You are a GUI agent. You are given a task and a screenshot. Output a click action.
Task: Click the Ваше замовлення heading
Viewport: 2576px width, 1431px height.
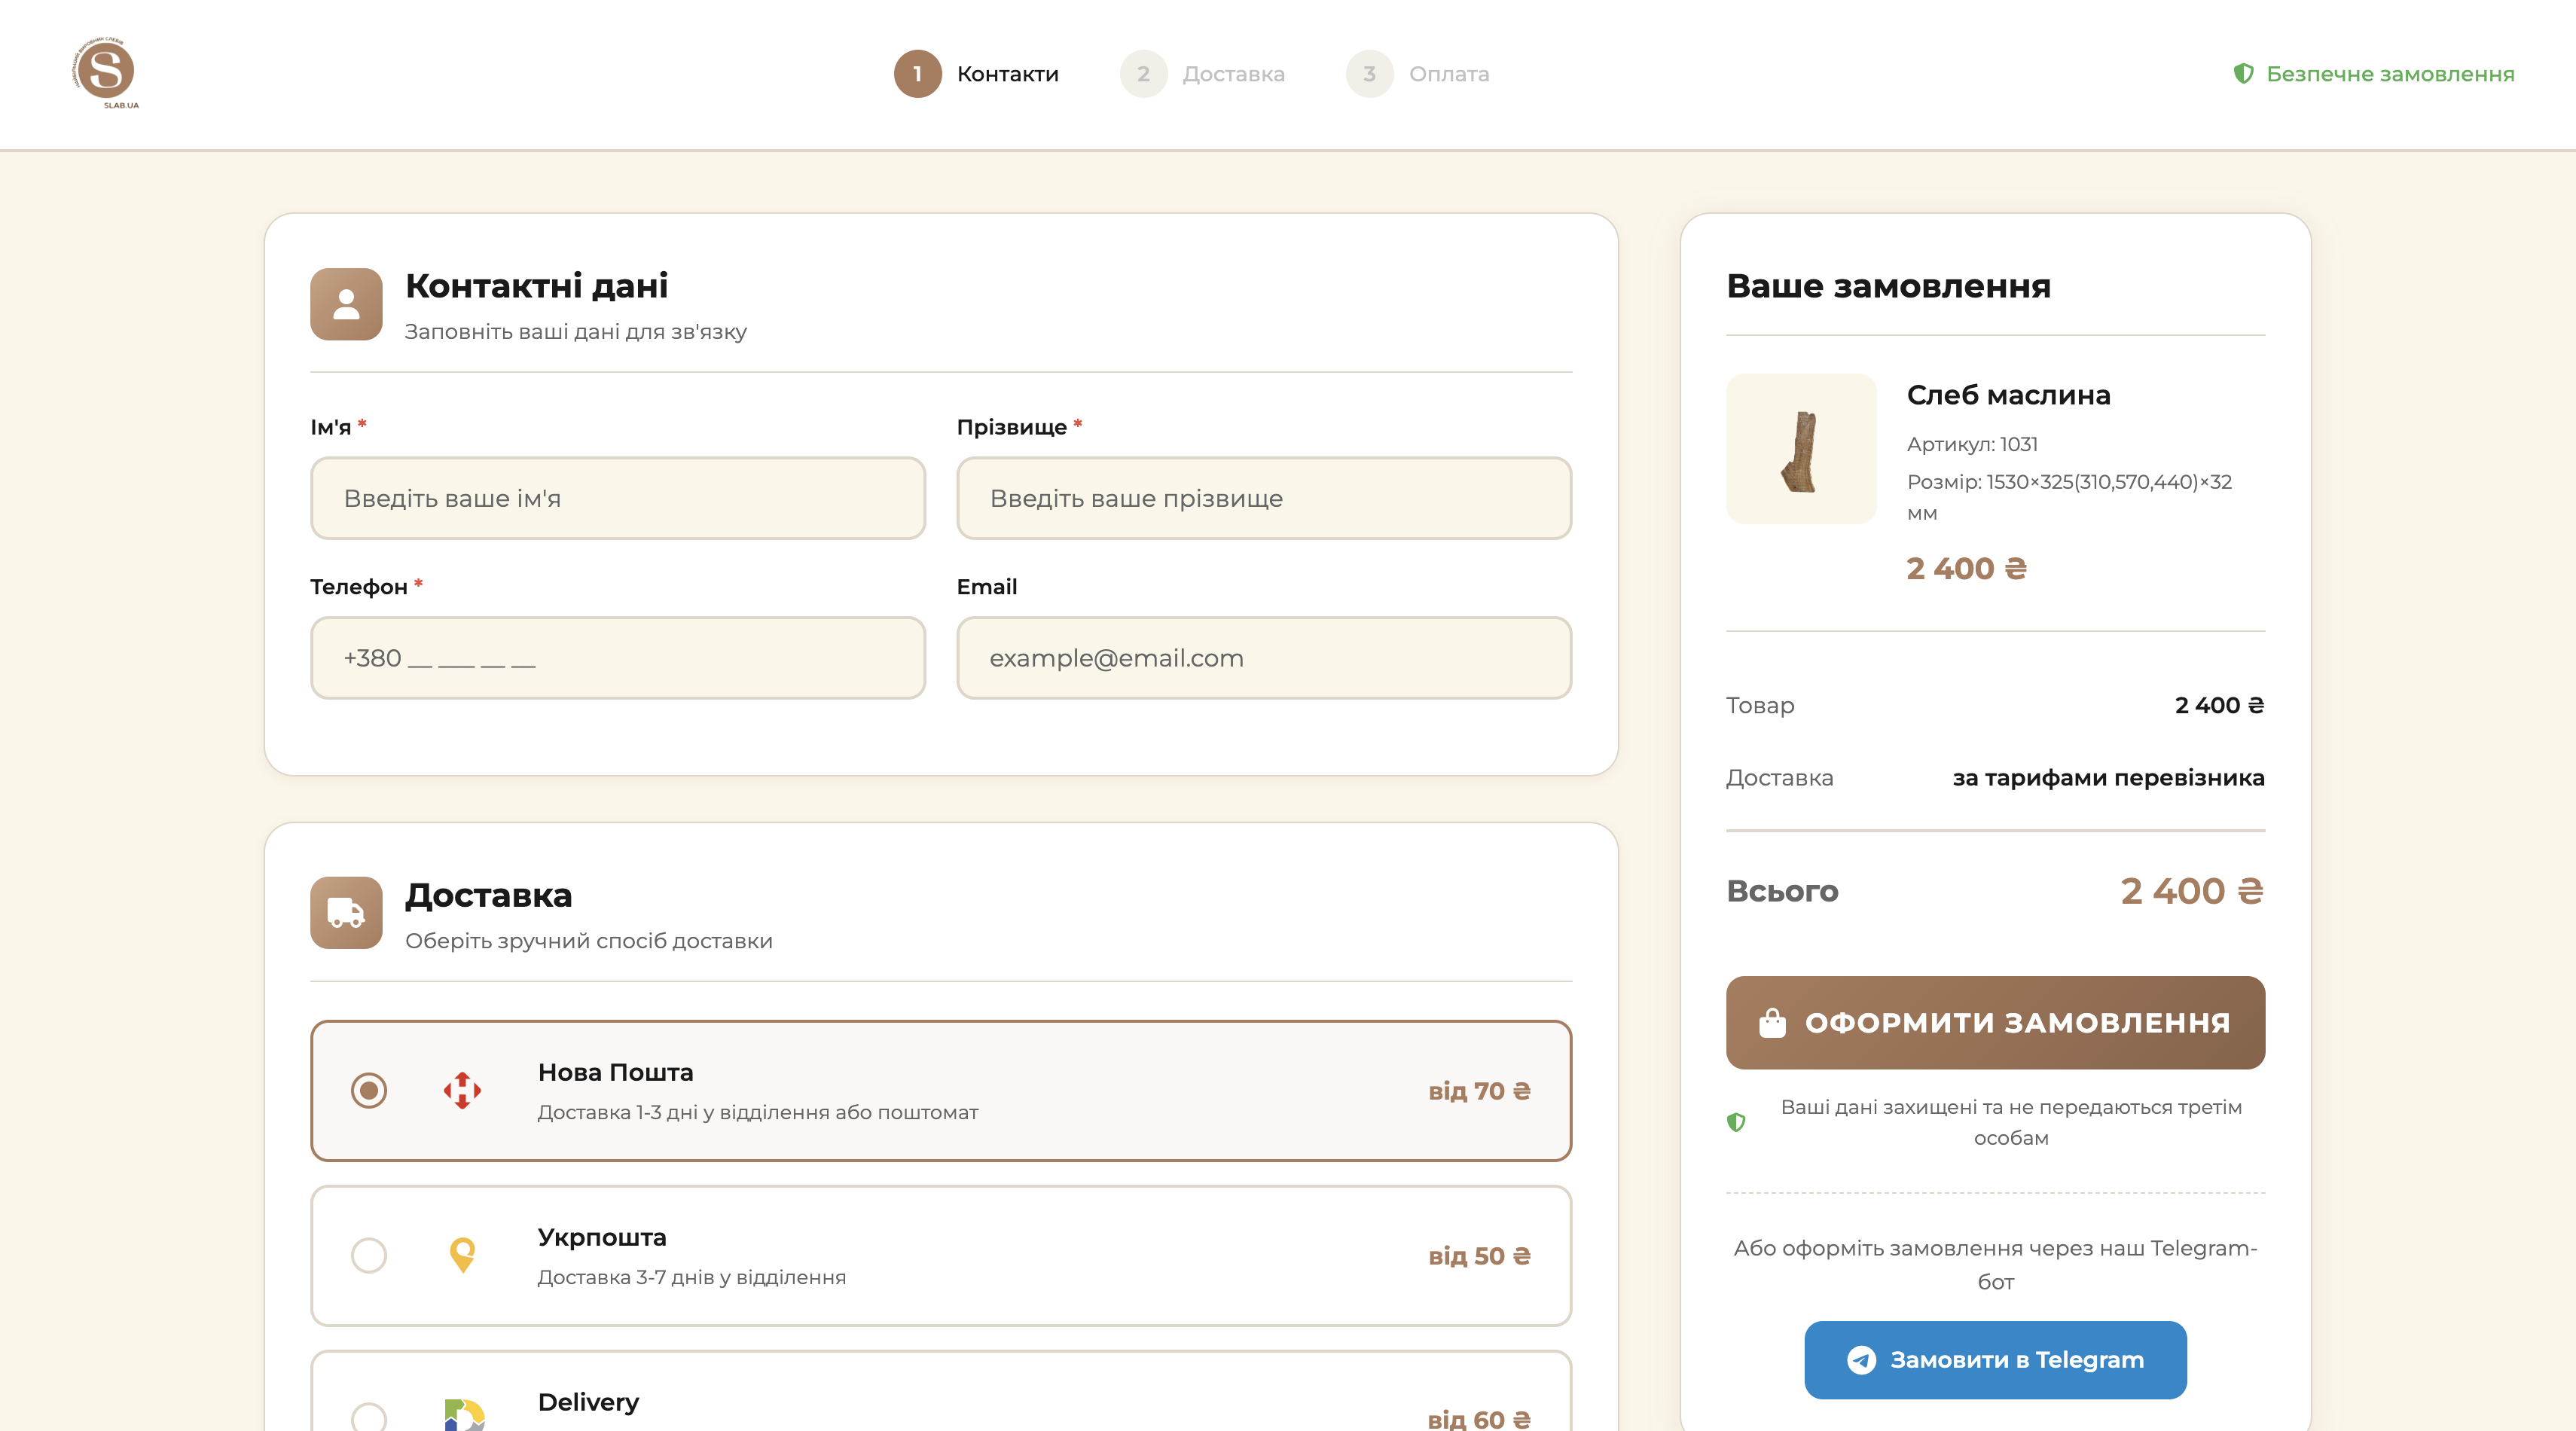coord(1888,286)
